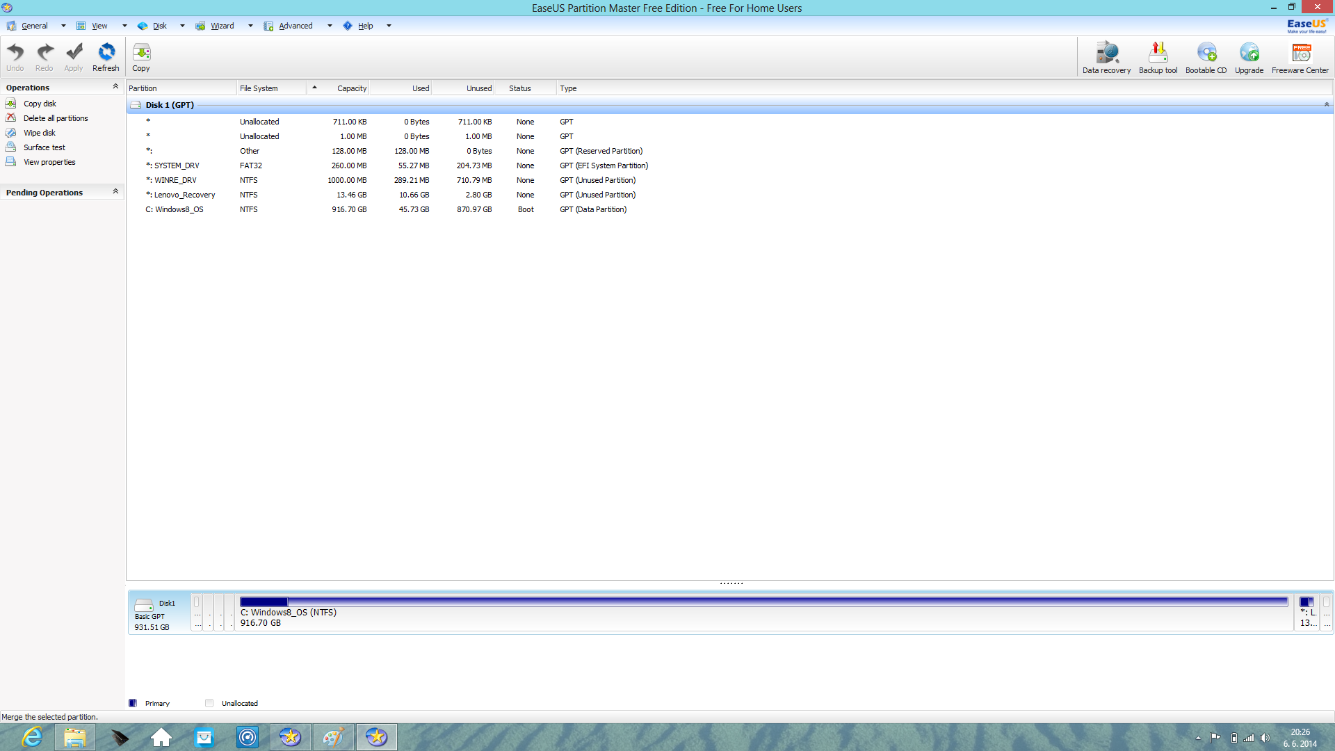Collapse the Pending Operations panel
Image resolution: width=1335 pixels, height=751 pixels.
coord(115,191)
